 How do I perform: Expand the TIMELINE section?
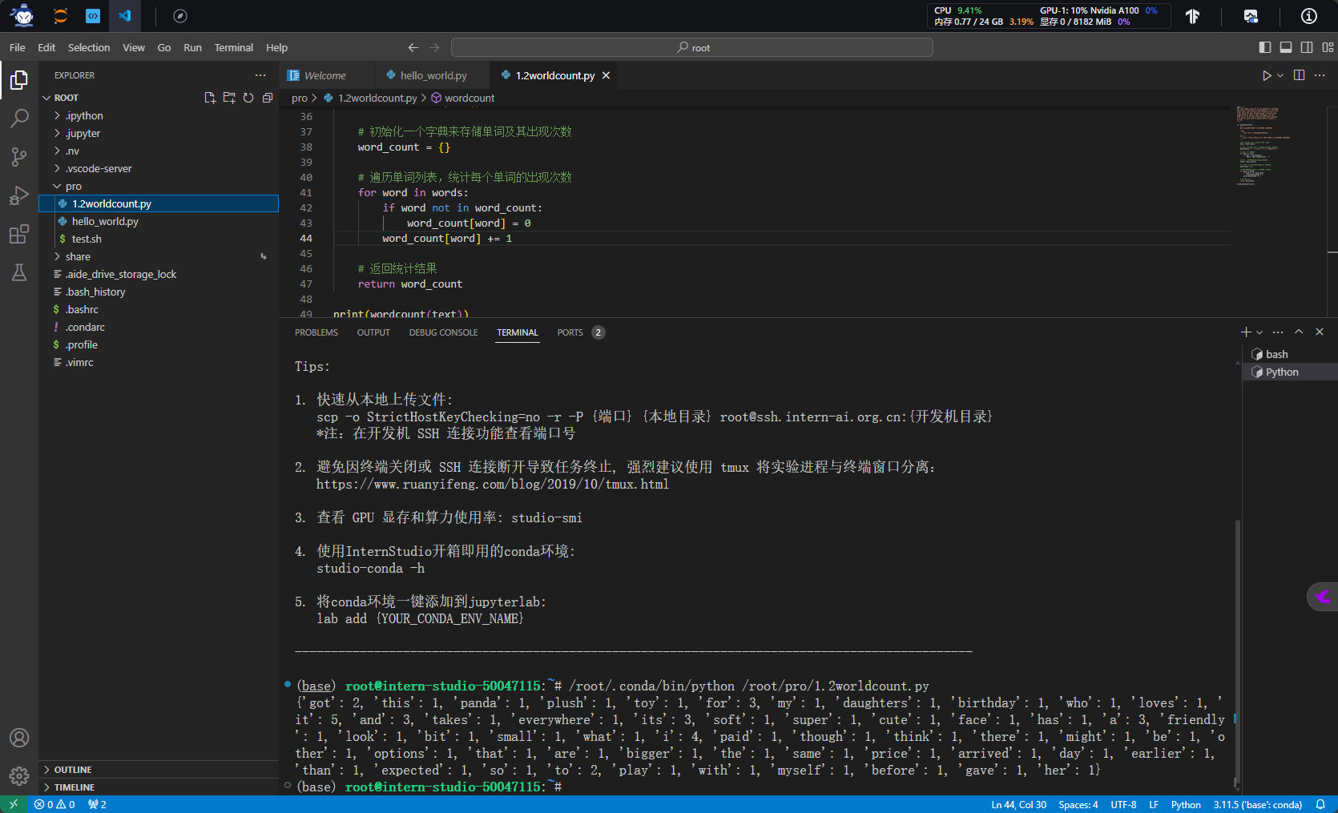(159, 787)
